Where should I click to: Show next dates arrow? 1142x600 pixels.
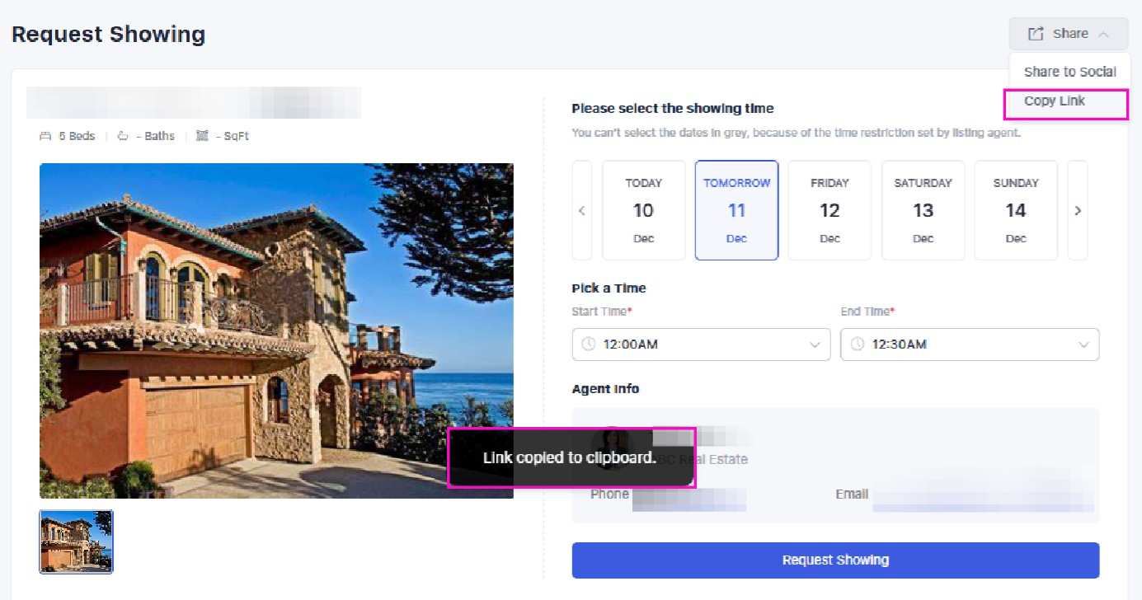coord(1078,210)
